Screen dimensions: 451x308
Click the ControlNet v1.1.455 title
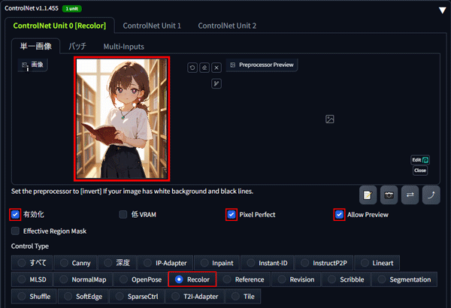click(32, 8)
